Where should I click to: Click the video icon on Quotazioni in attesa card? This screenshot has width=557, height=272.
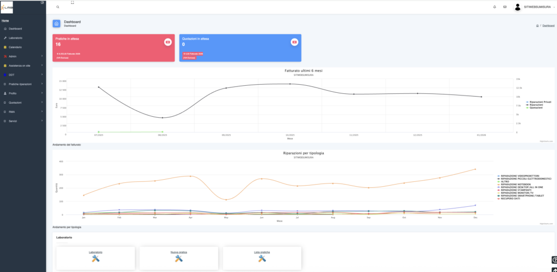(294, 42)
